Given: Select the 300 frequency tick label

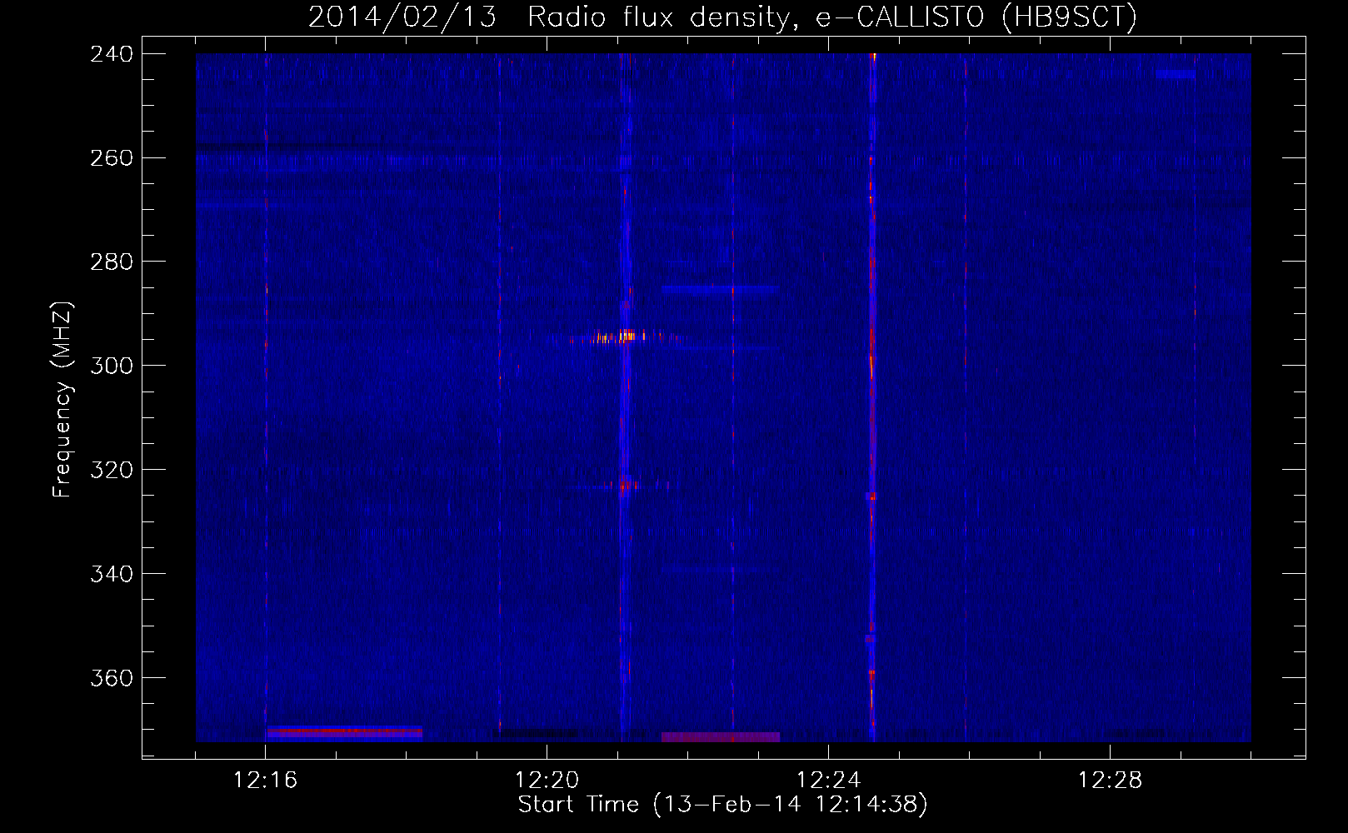Looking at the screenshot, I should 112,367.
